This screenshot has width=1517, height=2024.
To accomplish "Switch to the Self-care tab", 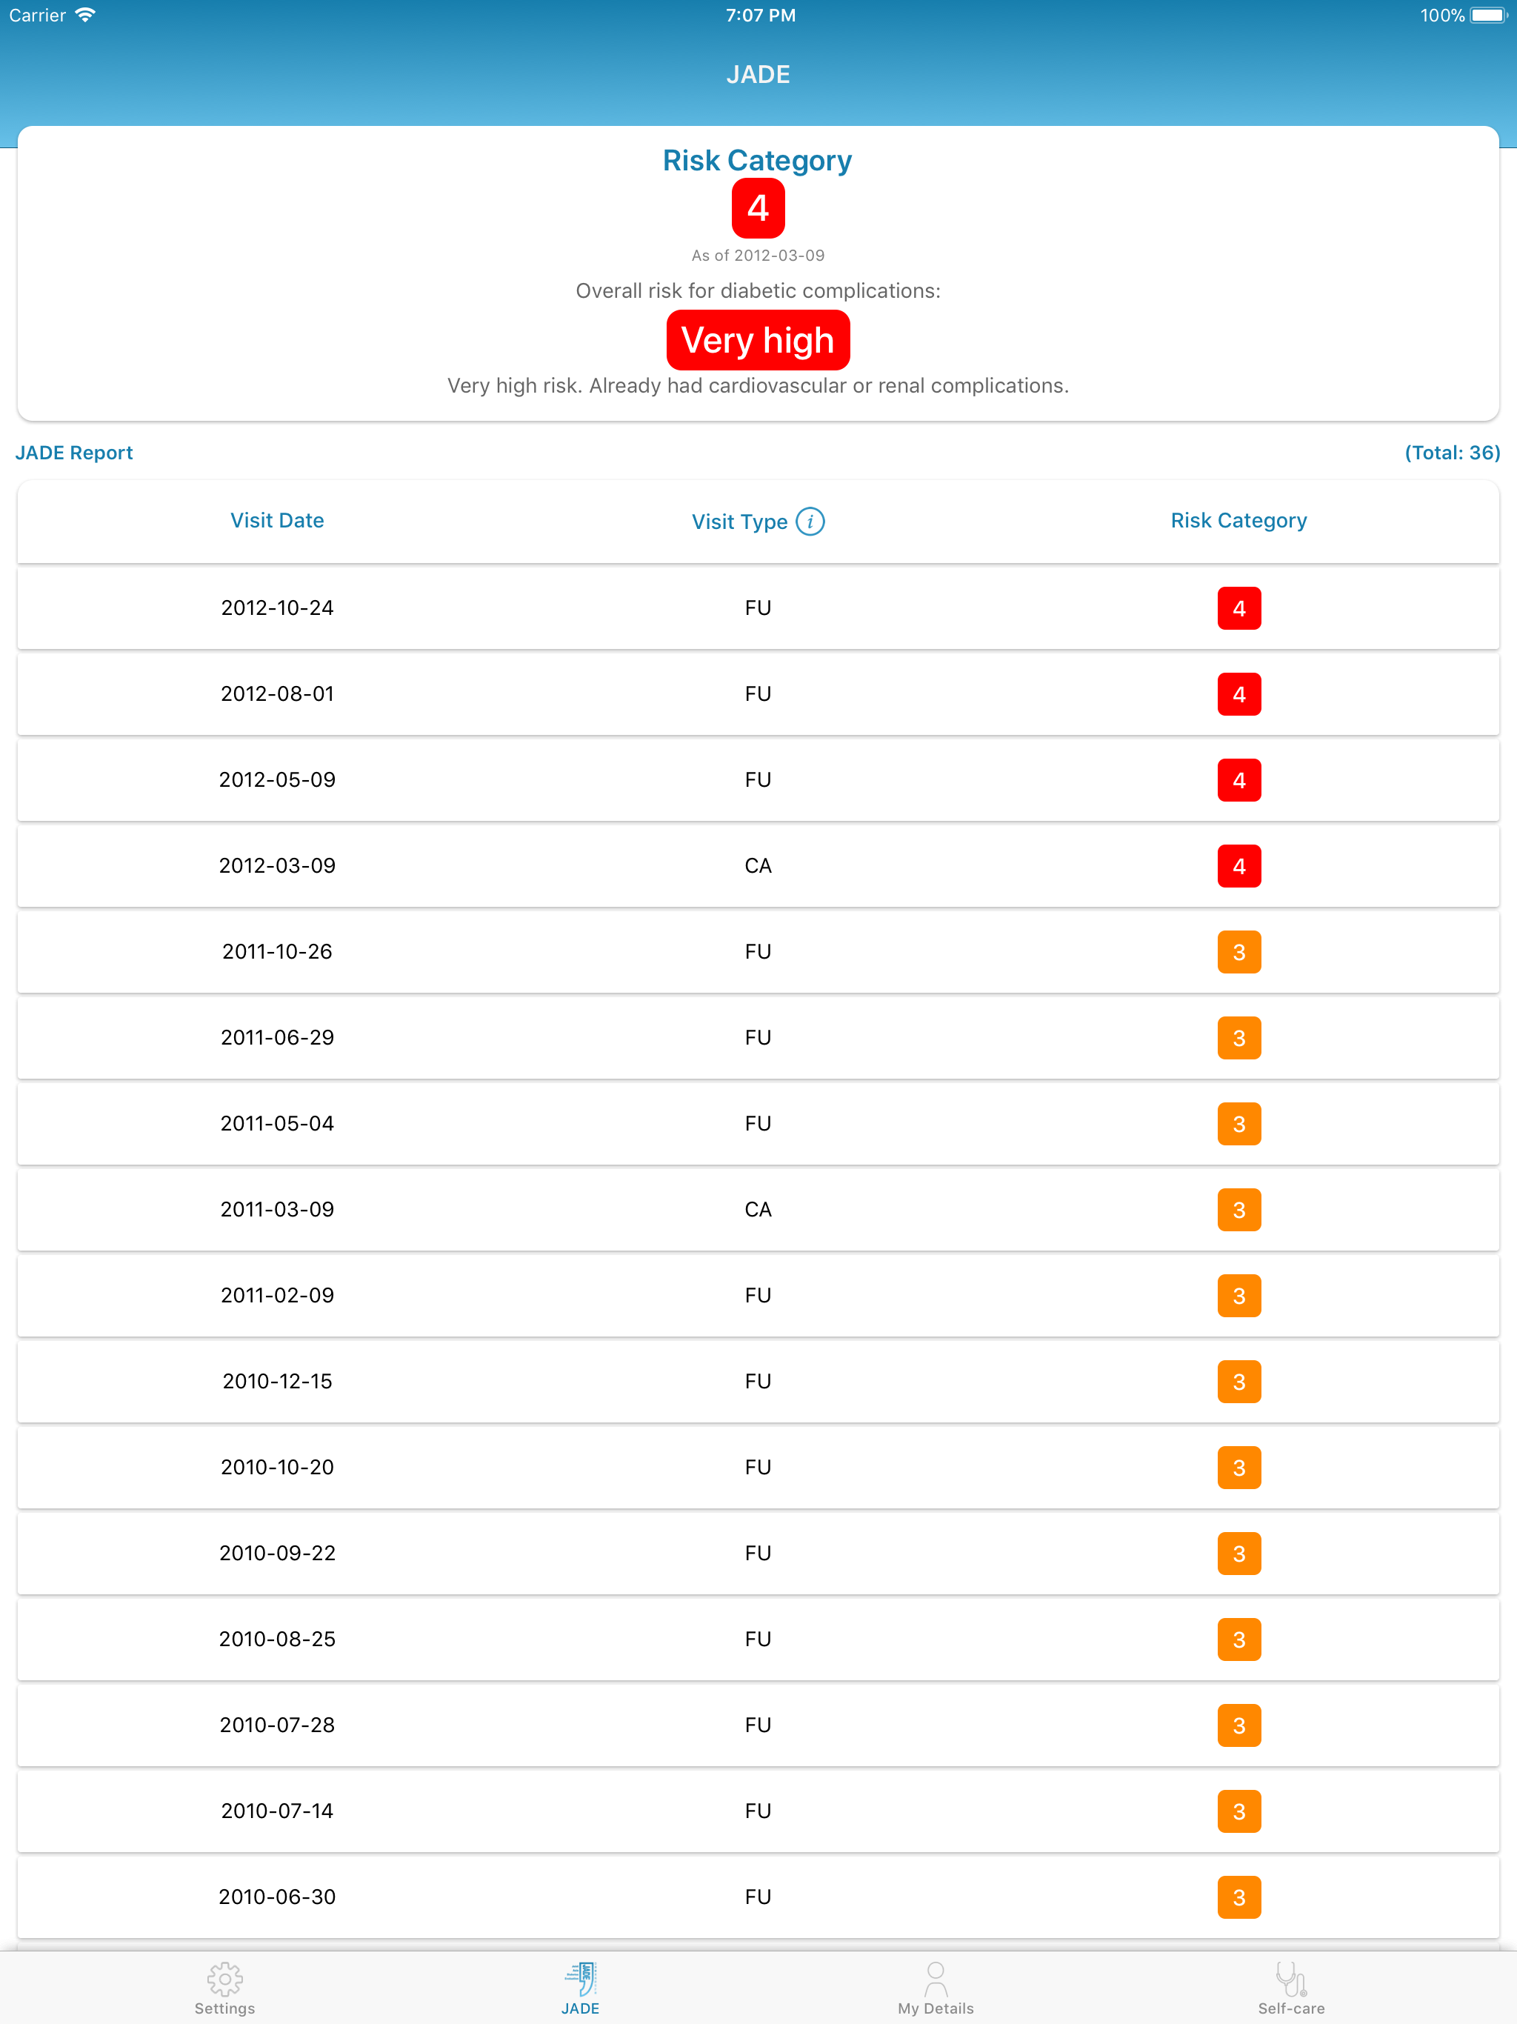I will click(x=1292, y=1985).
